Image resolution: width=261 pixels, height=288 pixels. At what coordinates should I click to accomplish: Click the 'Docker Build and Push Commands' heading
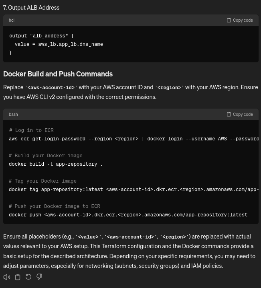(58, 74)
